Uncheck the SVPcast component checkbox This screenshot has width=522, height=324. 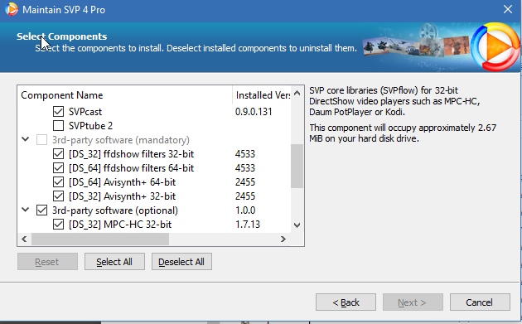[x=58, y=112]
